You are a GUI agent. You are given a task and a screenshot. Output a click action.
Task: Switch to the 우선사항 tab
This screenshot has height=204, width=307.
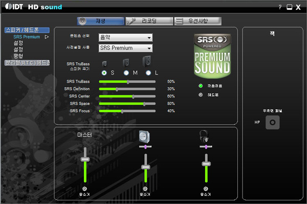coord(198,21)
